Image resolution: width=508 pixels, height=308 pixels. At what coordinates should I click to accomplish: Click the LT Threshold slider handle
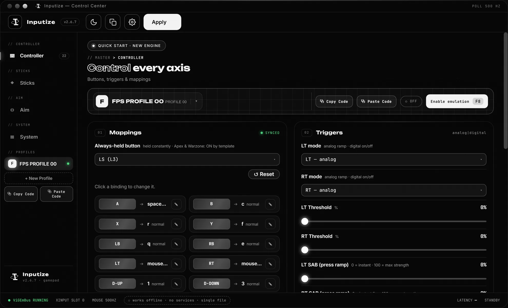pyautogui.click(x=305, y=221)
